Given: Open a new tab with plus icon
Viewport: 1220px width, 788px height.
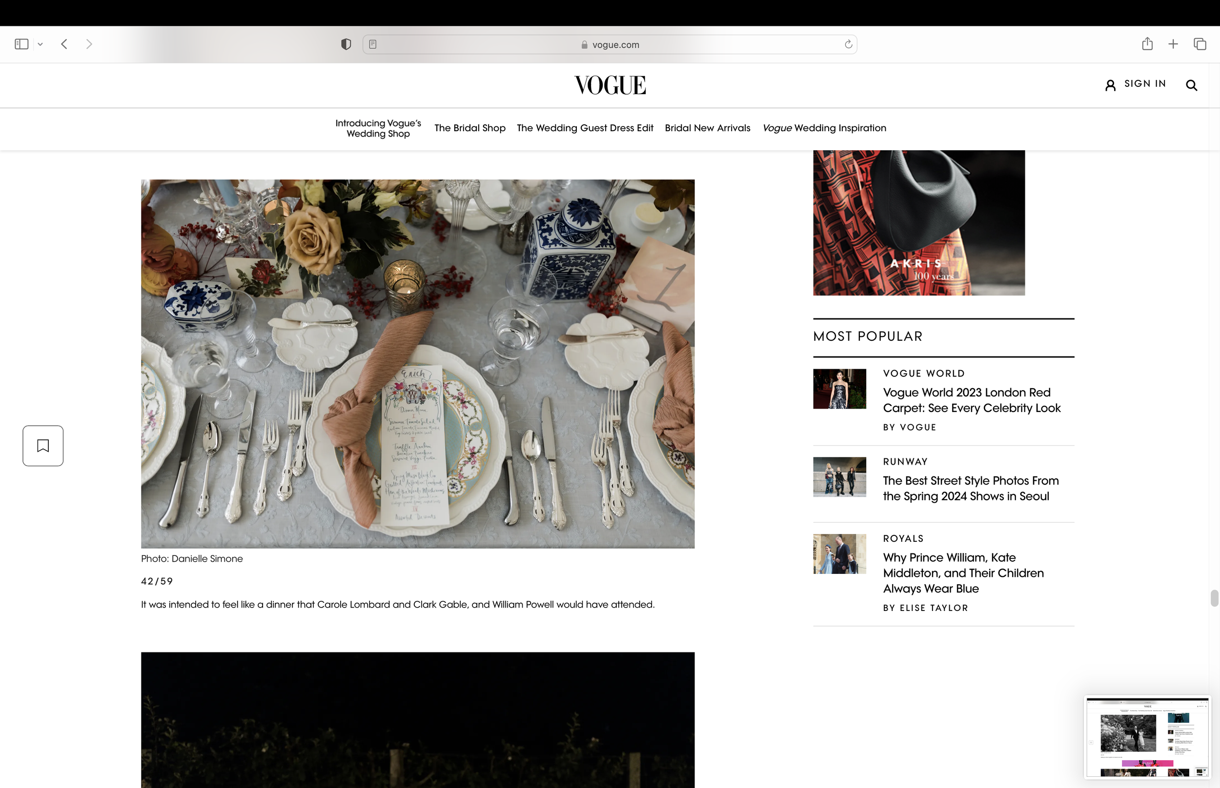Looking at the screenshot, I should coord(1173,44).
